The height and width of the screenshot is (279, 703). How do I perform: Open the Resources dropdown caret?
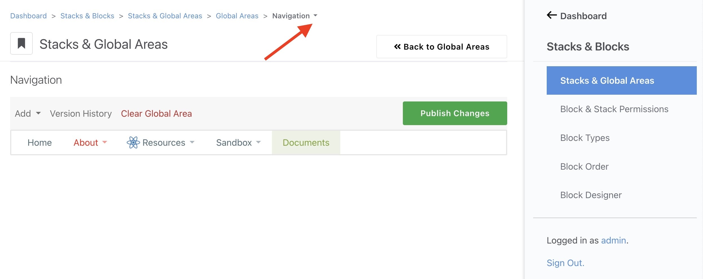click(192, 142)
